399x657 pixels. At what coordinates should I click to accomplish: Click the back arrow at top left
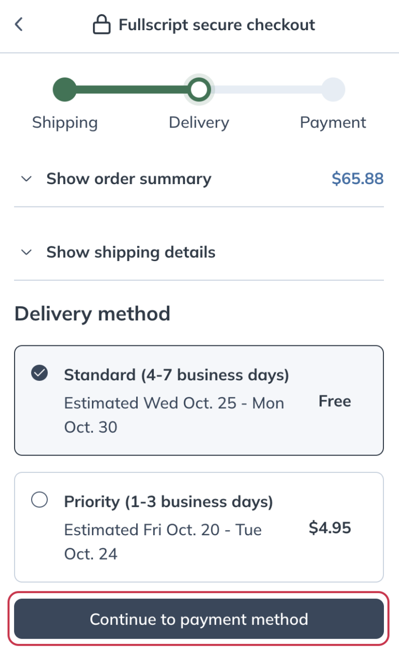coord(19,24)
